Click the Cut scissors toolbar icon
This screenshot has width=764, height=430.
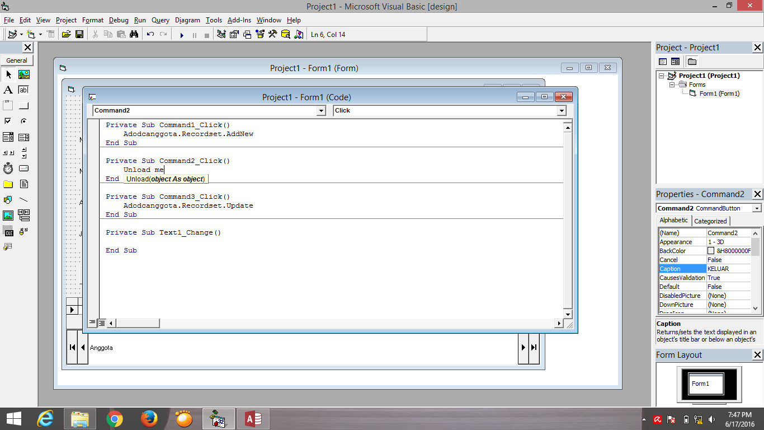click(x=96, y=34)
